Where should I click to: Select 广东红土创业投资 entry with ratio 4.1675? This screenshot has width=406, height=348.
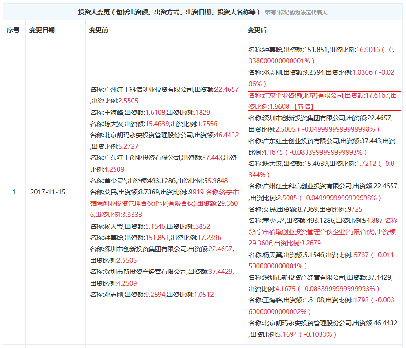pos(322,146)
